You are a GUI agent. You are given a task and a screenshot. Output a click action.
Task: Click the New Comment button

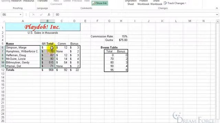(56, 2)
